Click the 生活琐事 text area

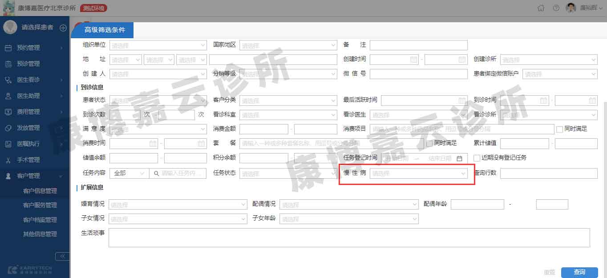click(x=349, y=238)
